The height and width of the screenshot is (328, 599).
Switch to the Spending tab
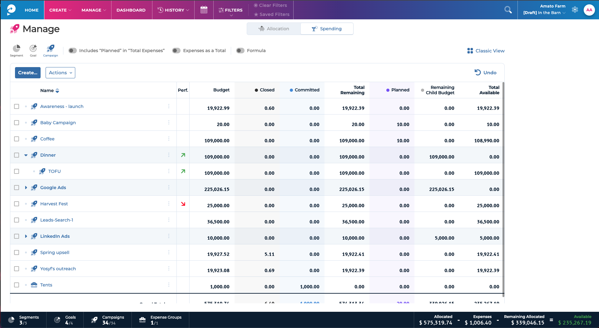pos(327,29)
